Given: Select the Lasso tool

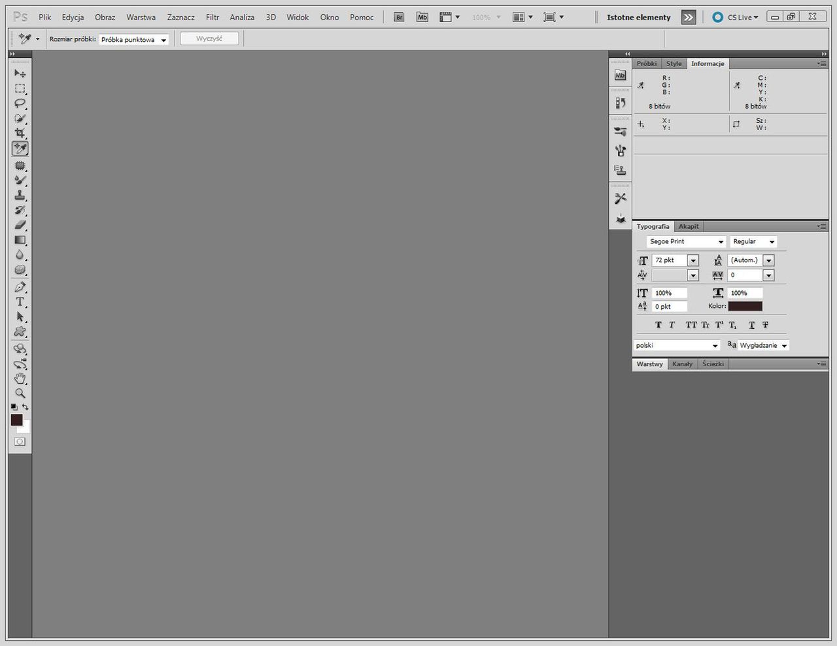Looking at the screenshot, I should coord(20,103).
